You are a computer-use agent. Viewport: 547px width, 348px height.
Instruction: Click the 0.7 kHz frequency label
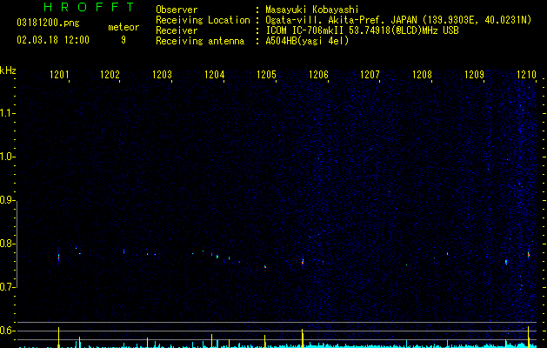7,287
